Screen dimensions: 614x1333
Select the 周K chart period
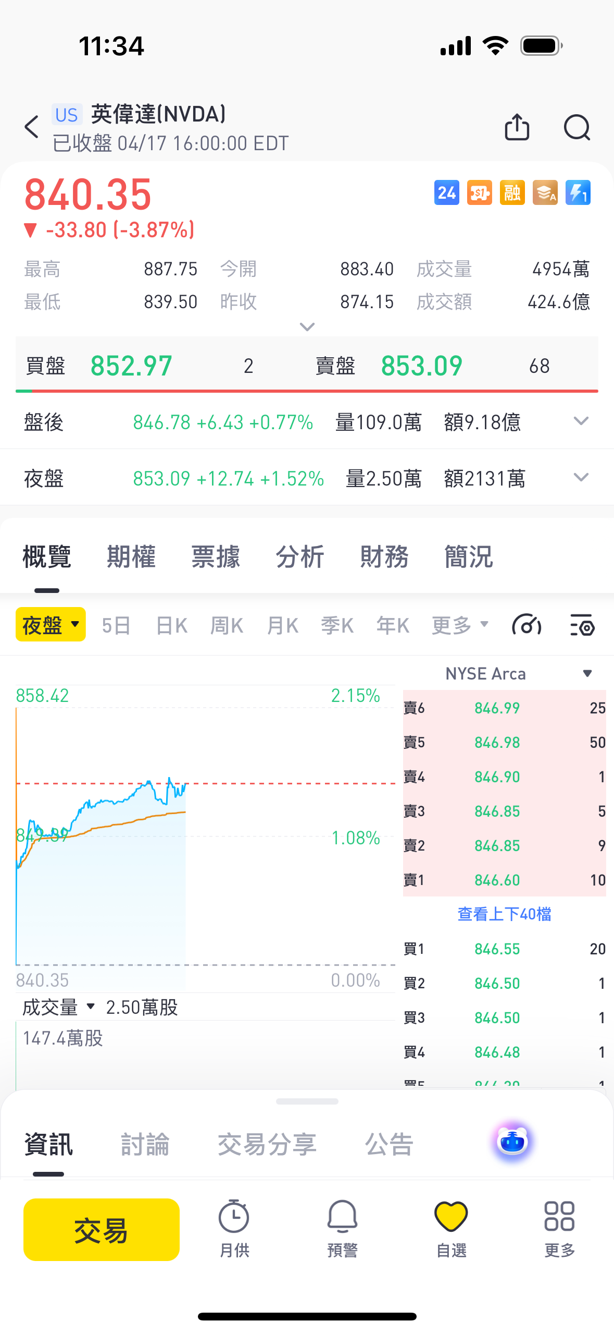[x=227, y=625]
